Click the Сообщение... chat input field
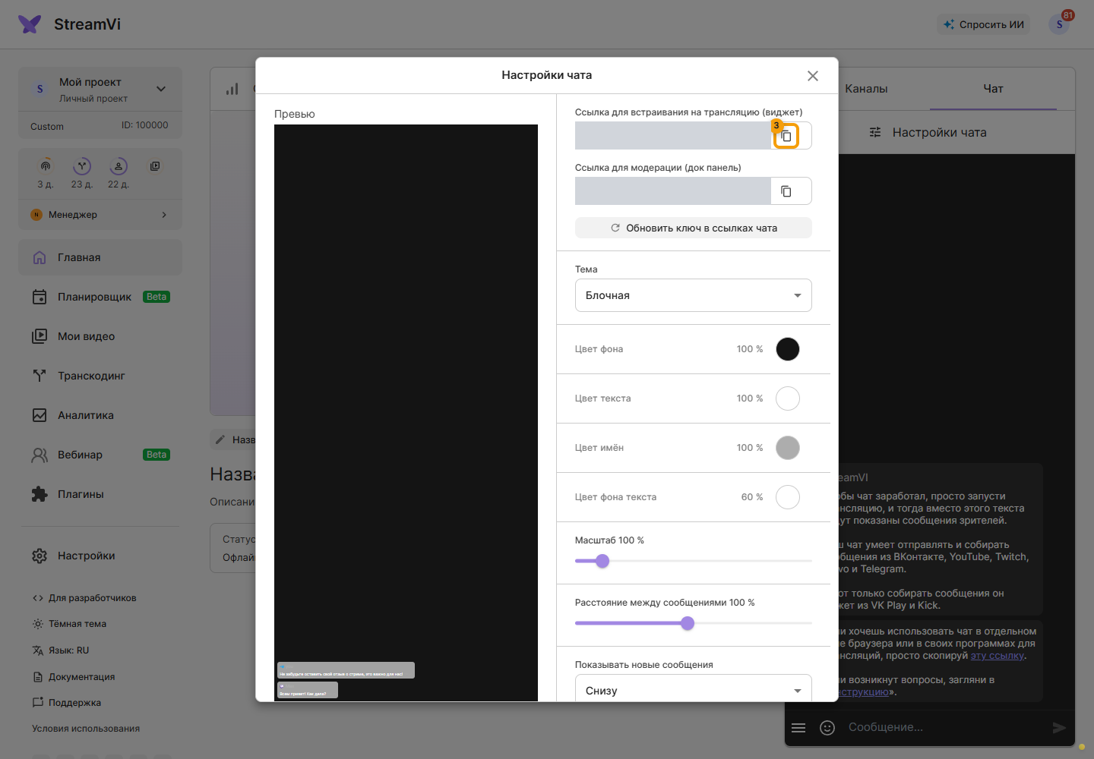Image resolution: width=1094 pixels, height=759 pixels. point(942,727)
